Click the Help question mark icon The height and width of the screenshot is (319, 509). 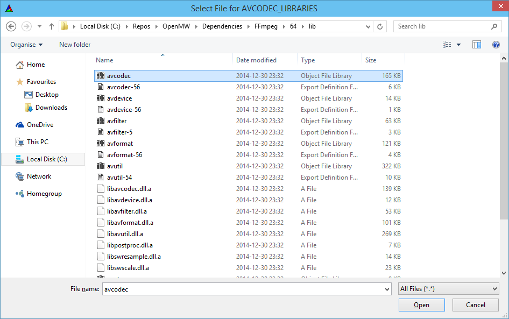click(496, 45)
